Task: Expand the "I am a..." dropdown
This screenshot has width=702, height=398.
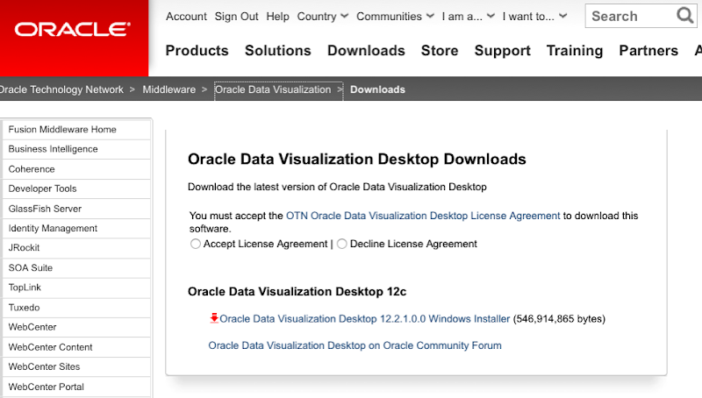Action: click(468, 16)
